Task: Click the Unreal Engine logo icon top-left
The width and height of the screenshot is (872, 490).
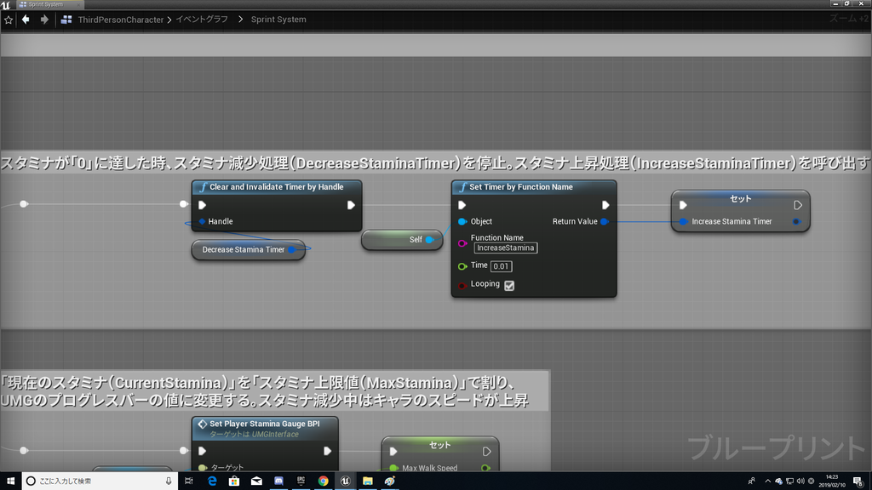Action: point(8,4)
